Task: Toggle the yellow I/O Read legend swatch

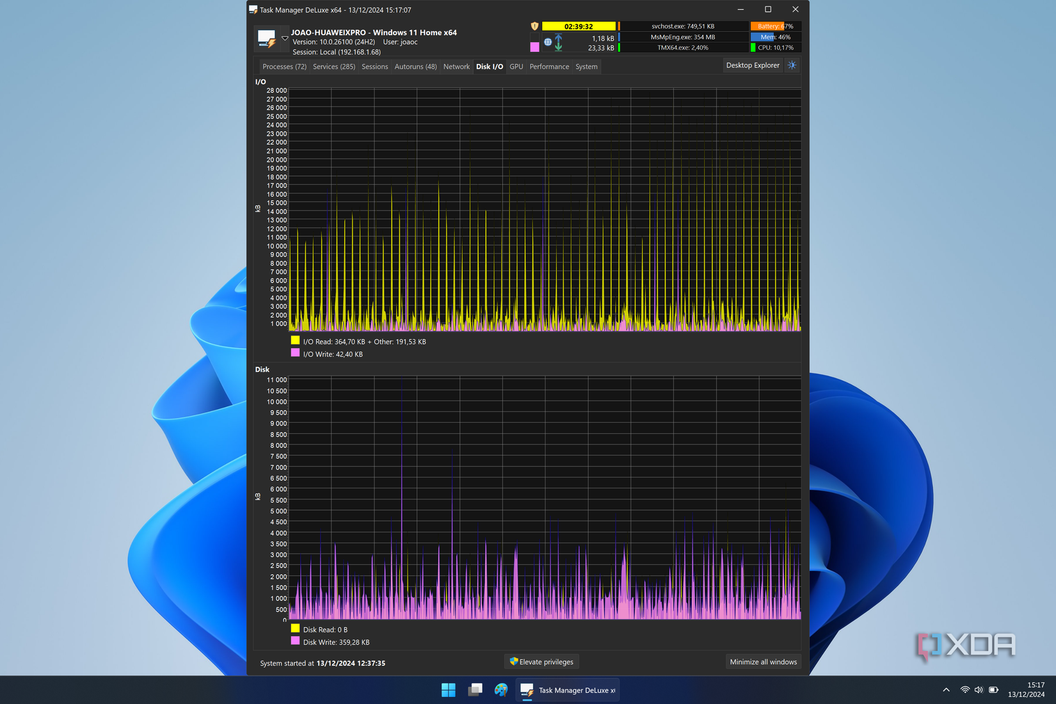Action: point(295,340)
